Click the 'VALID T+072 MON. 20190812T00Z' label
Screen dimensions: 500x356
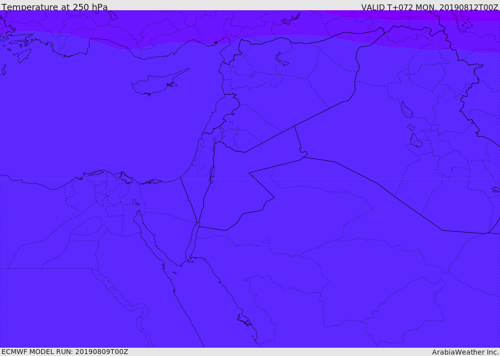coord(430,7)
